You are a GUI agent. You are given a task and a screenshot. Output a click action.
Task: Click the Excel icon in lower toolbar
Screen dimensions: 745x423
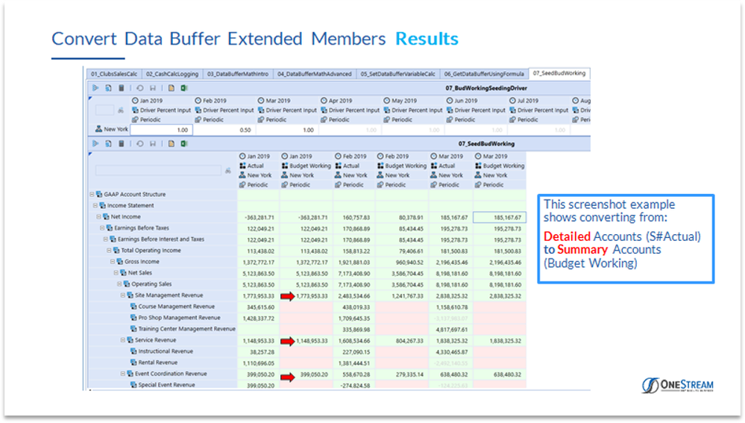(183, 143)
